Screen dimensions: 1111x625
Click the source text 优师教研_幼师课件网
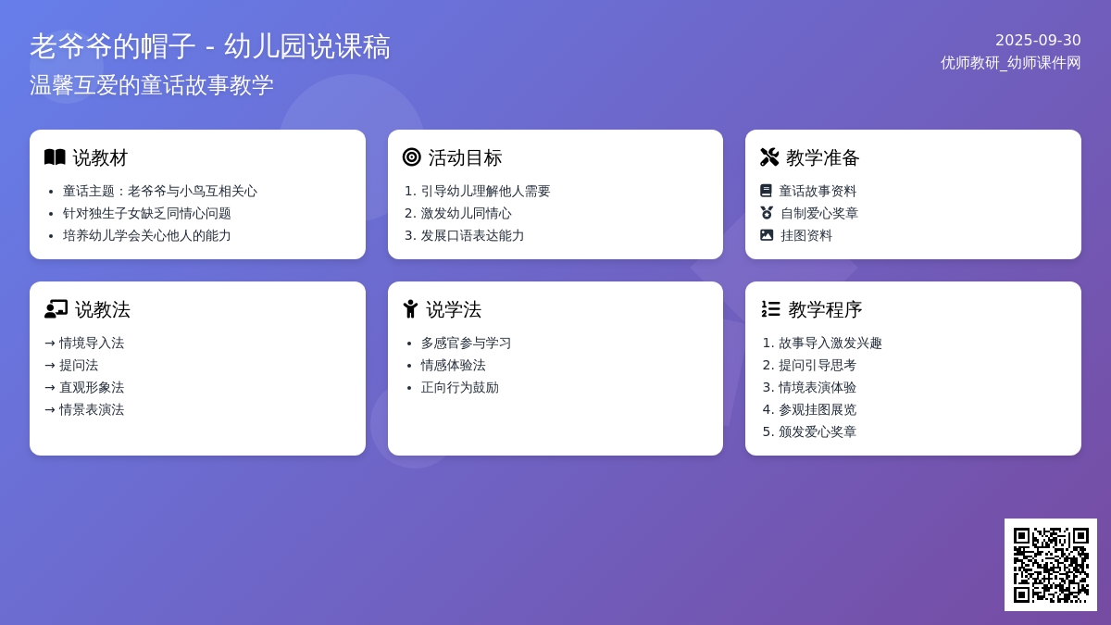coord(1010,63)
